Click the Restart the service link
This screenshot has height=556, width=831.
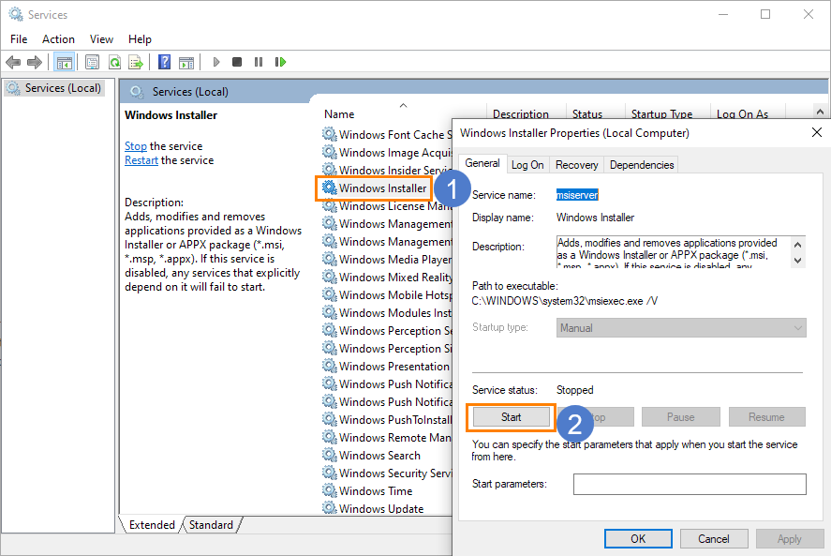(x=141, y=160)
